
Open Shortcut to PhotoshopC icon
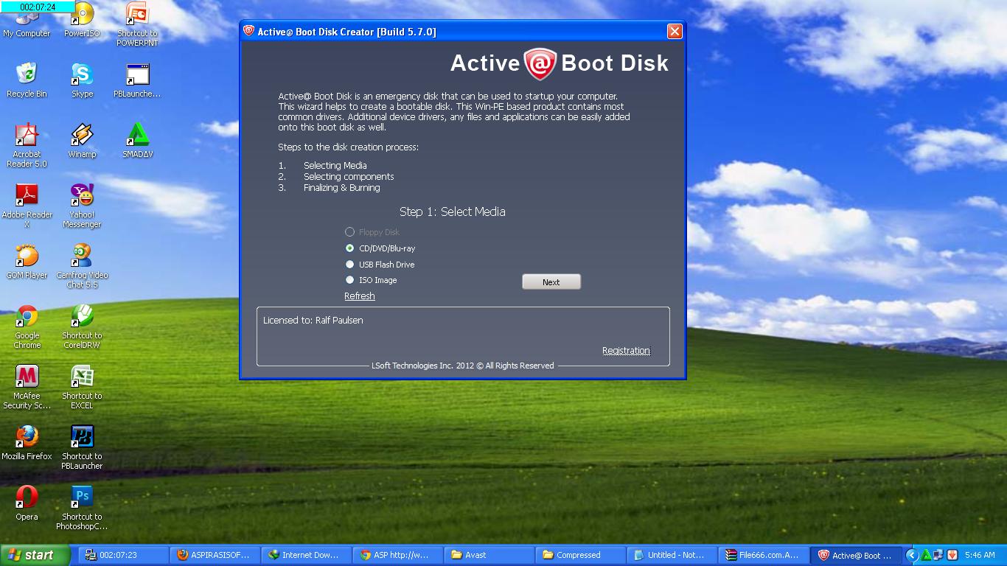click(82, 508)
